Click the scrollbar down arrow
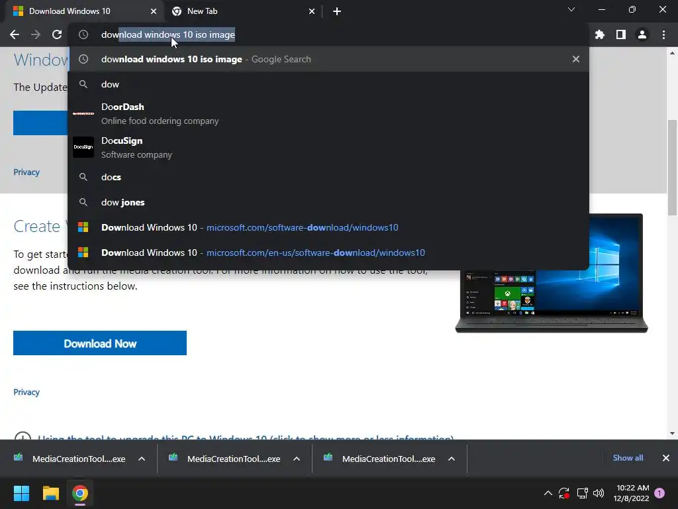This screenshot has width=678, height=509. (x=672, y=433)
